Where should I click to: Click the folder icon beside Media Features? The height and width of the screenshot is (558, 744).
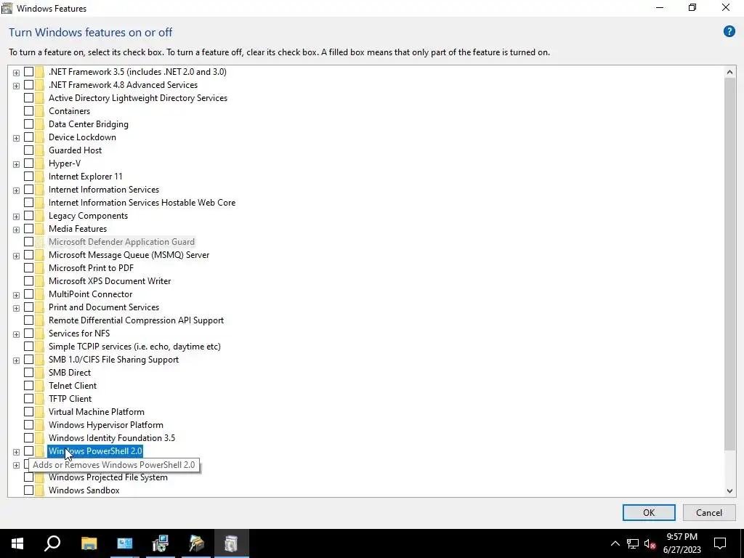click(39, 229)
